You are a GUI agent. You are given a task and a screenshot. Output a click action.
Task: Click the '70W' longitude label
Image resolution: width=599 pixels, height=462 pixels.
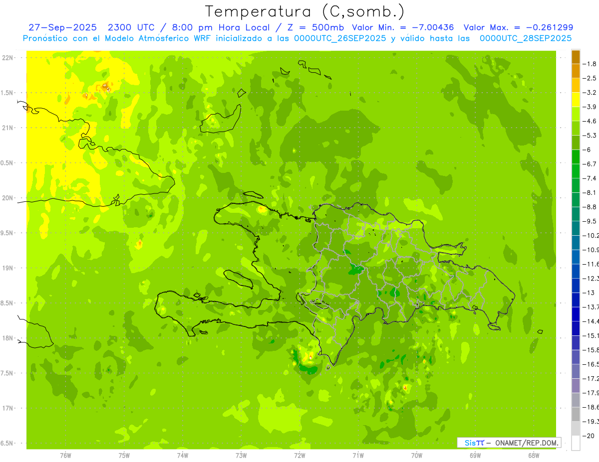tap(417, 455)
